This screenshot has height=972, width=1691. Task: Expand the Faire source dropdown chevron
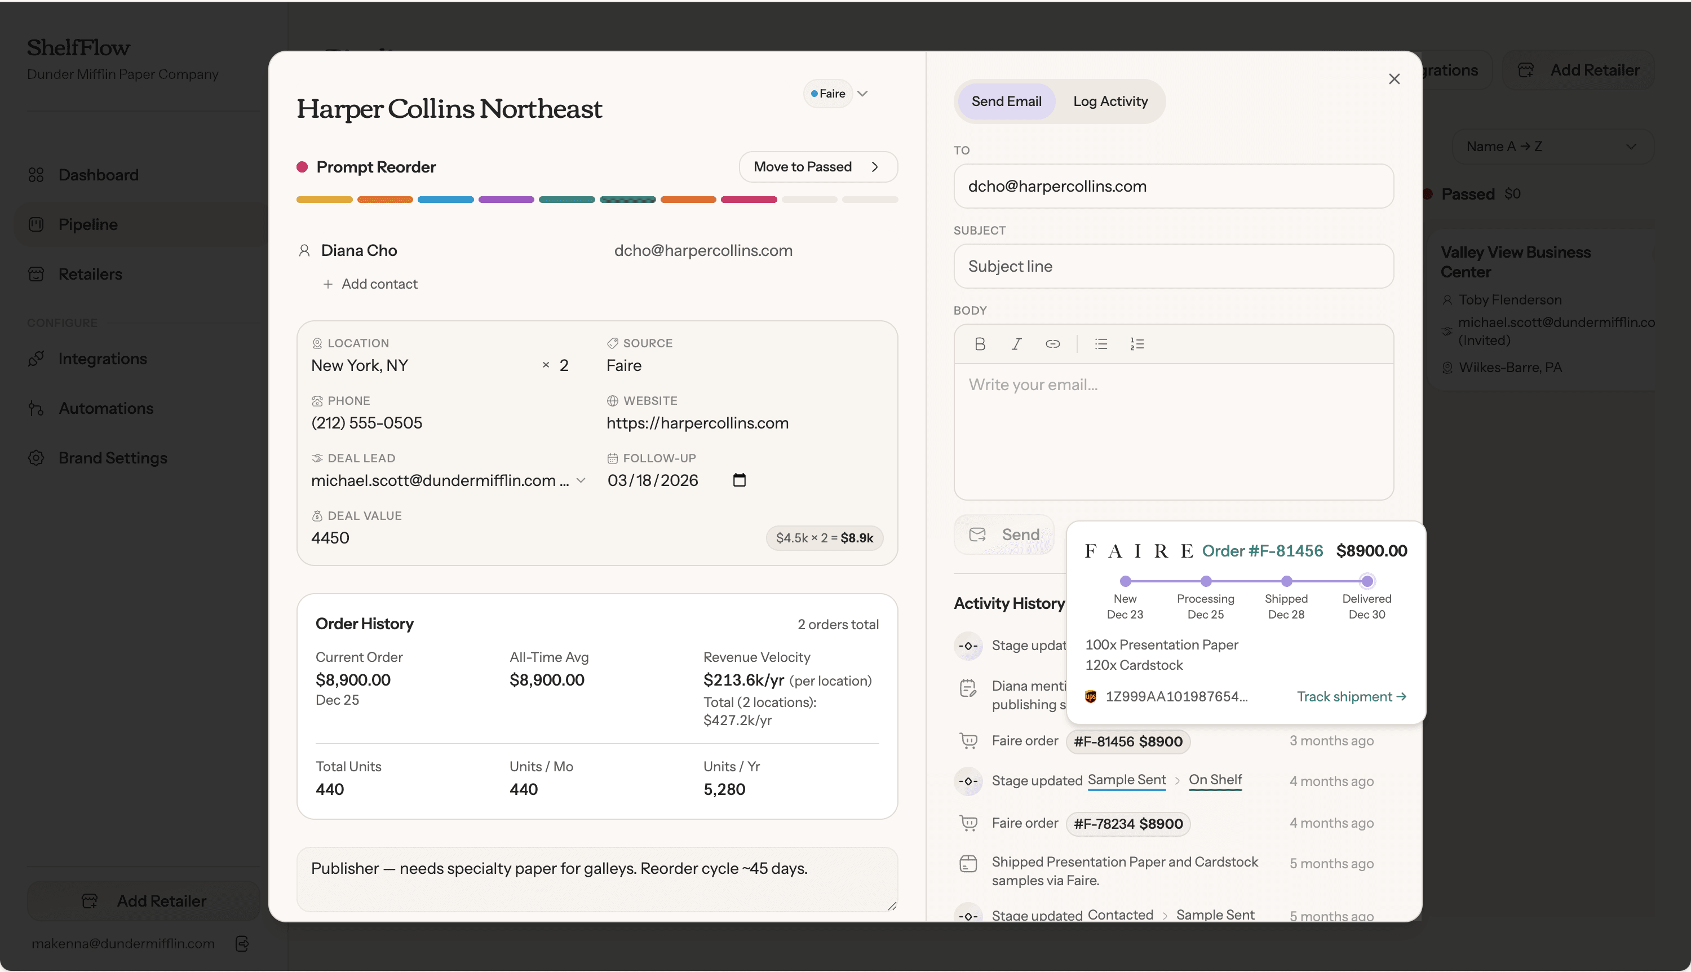pos(862,94)
